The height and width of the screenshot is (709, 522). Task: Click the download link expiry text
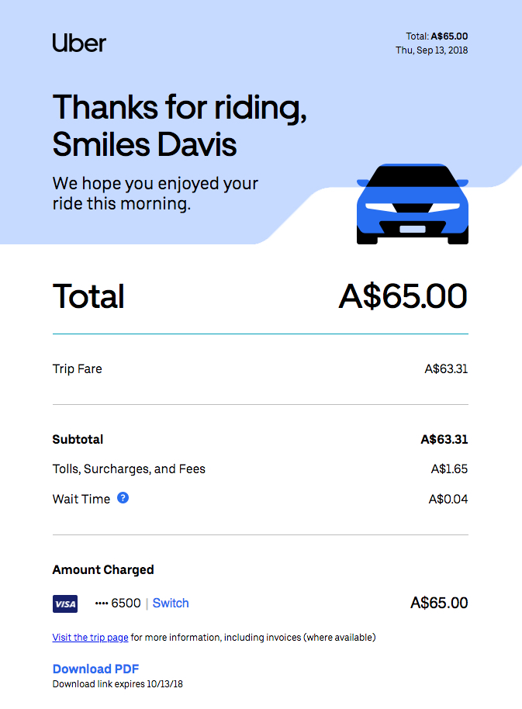pos(117,683)
